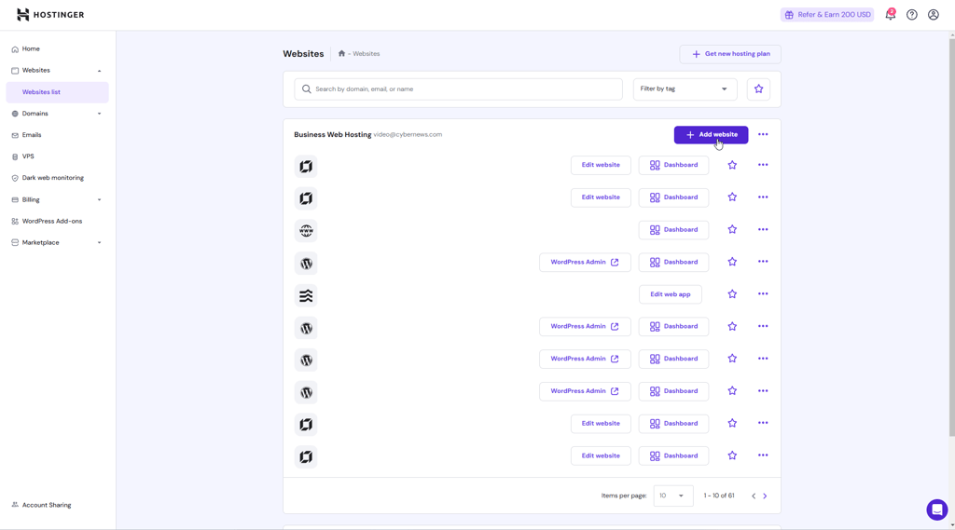Screen dimensions: 955x530
Task: Click the 1 - 10 of 61 pagination text
Action: pos(719,496)
